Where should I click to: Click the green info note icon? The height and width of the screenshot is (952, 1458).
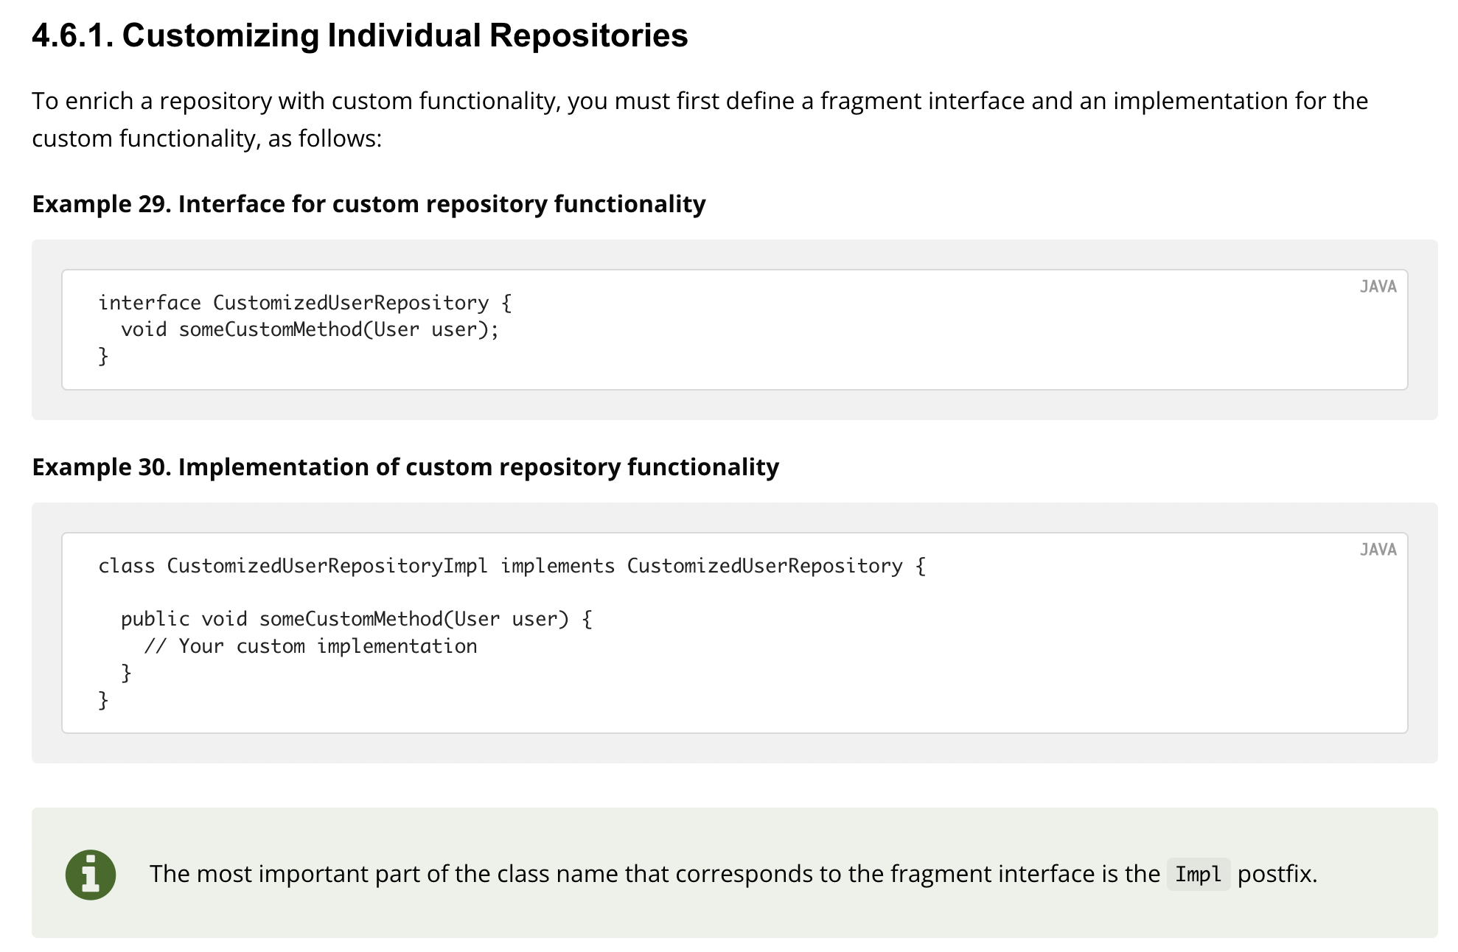(91, 875)
